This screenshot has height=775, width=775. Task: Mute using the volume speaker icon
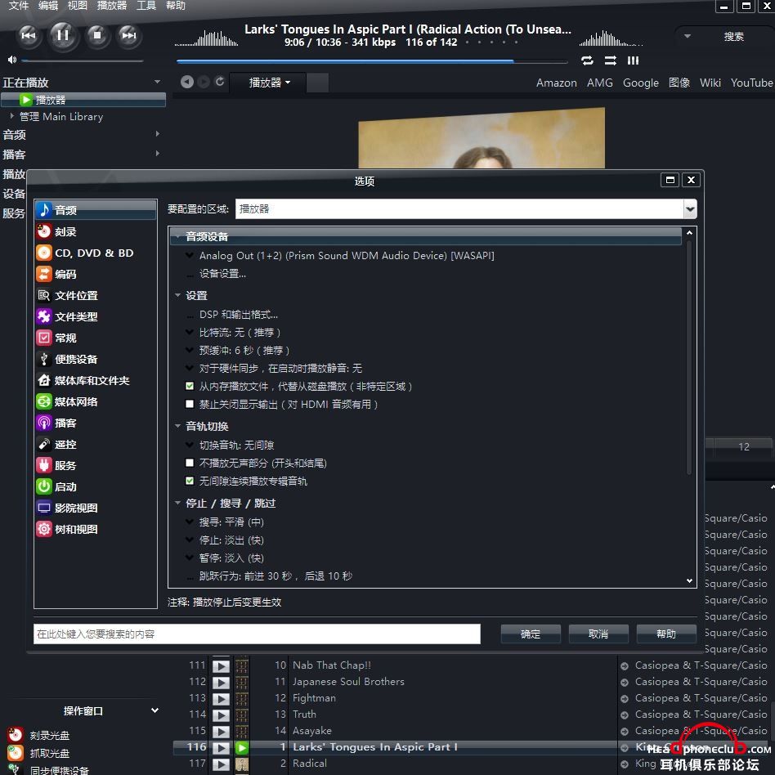click(12, 60)
